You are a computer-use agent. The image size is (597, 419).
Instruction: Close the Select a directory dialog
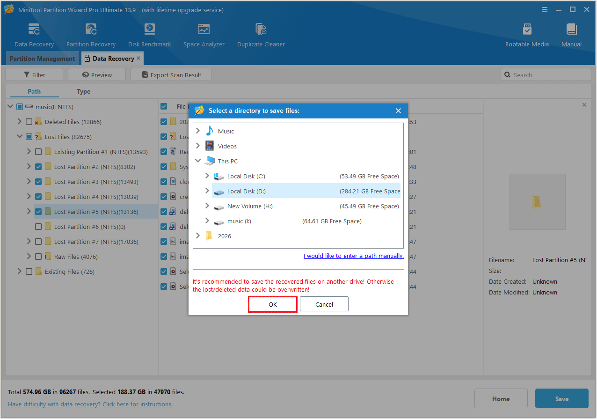(398, 111)
